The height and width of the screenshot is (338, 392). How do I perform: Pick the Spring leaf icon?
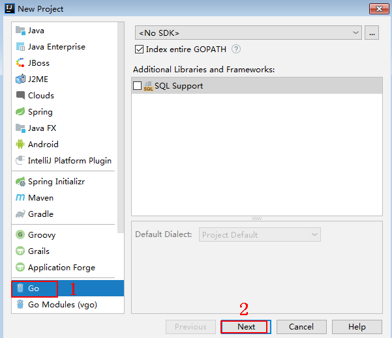[20, 111]
